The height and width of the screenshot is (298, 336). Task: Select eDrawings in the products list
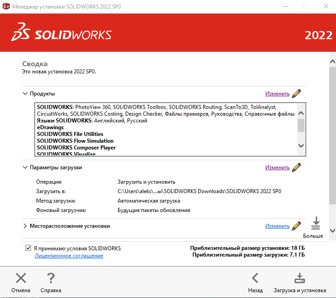[x=50, y=127]
